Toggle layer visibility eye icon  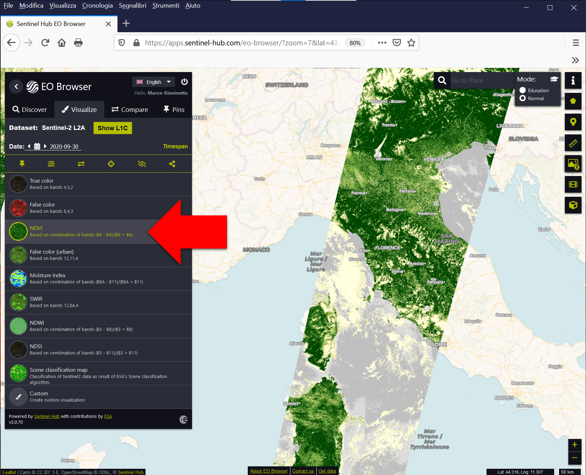[x=142, y=164]
